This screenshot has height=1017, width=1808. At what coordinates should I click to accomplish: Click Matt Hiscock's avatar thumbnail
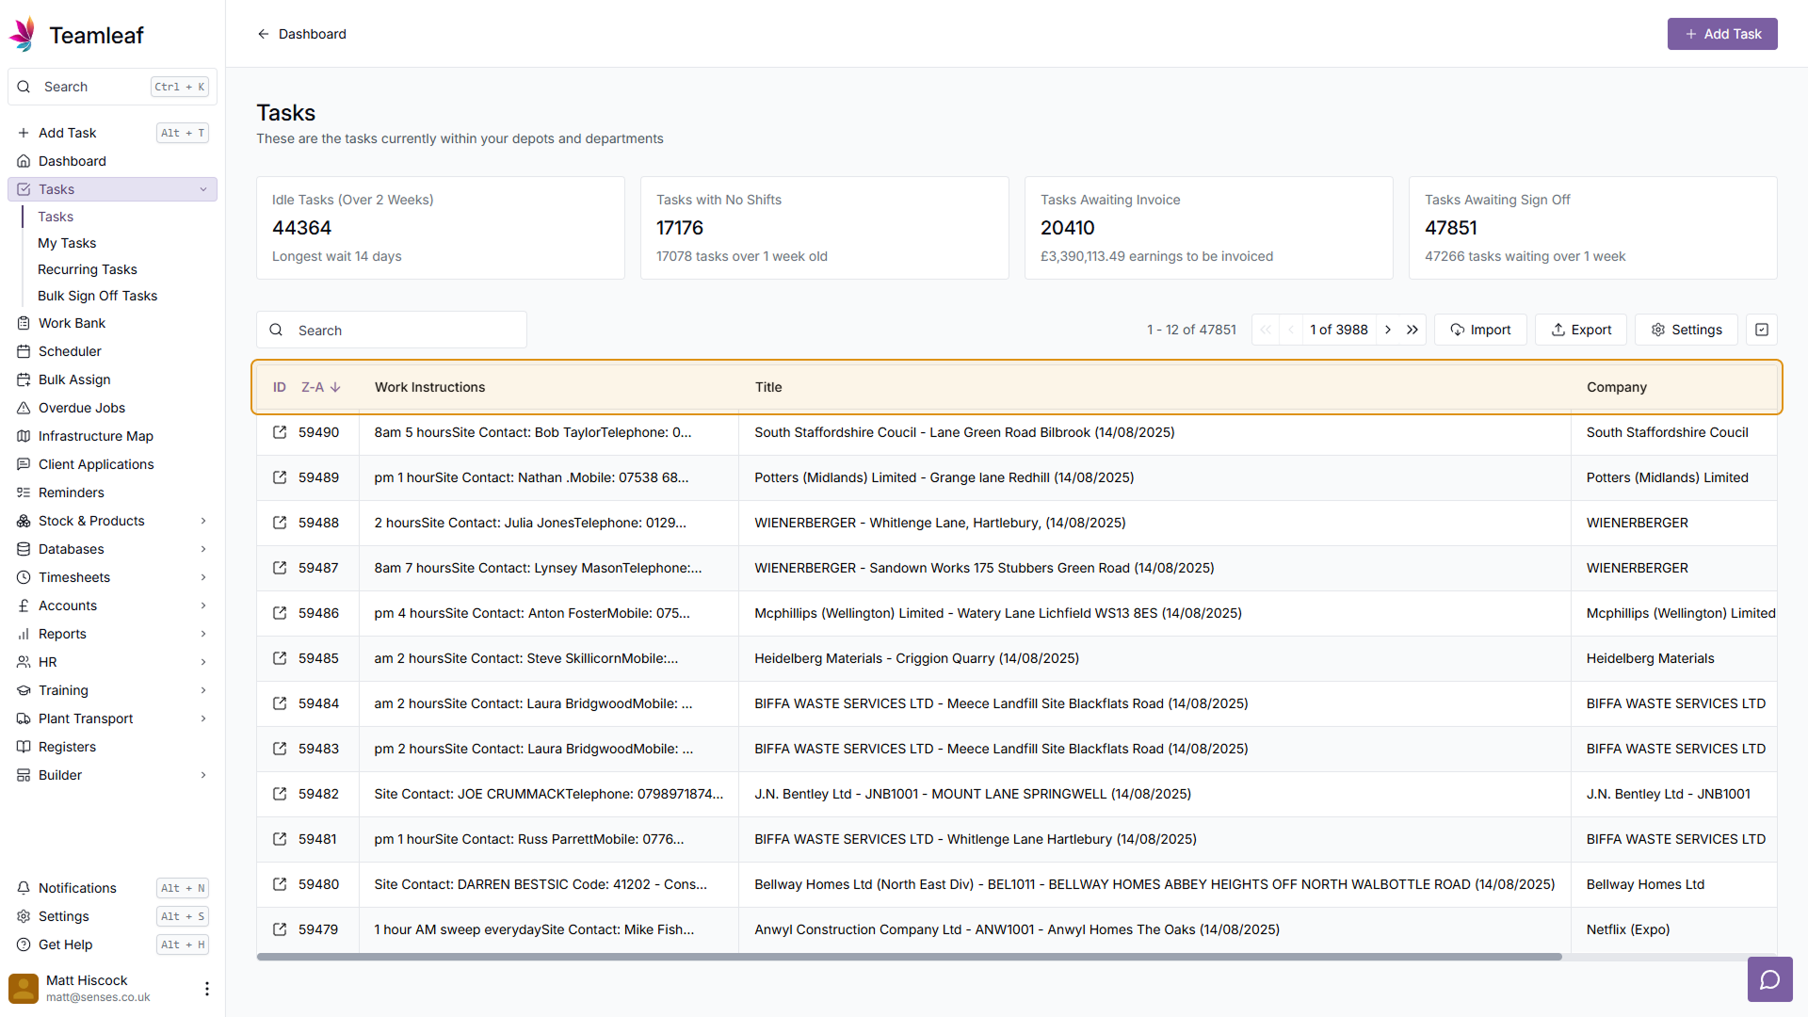click(24, 989)
